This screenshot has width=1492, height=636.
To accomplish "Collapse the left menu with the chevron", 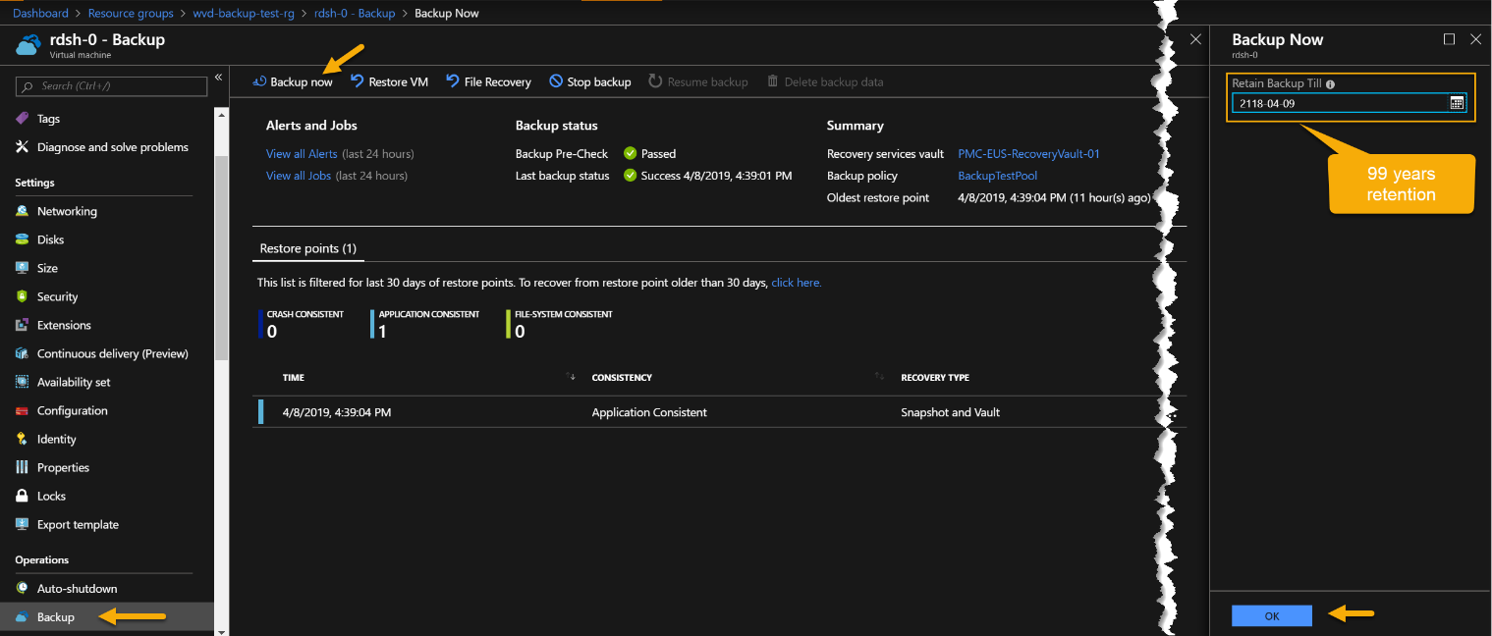I will click(x=219, y=78).
